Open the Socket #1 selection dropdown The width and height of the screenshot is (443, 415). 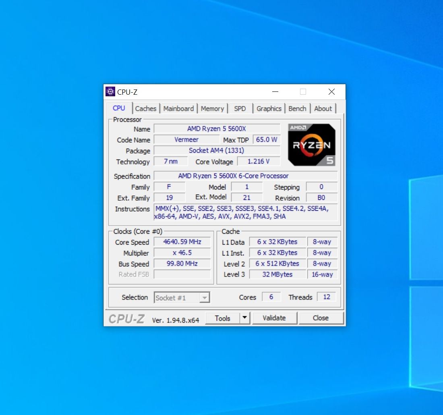pos(182,298)
